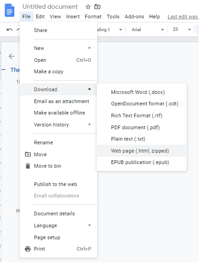Expand the Version history submenu

(x=58, y=125)
